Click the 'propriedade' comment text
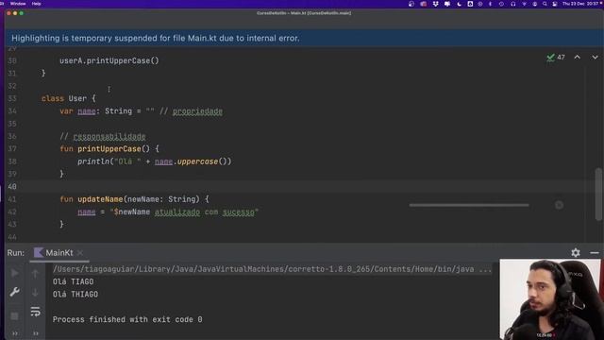Screen dimensions: 604x340 [197, 111]
